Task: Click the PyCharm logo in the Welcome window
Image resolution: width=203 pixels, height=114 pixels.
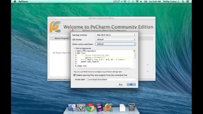Action: (55, 27)
